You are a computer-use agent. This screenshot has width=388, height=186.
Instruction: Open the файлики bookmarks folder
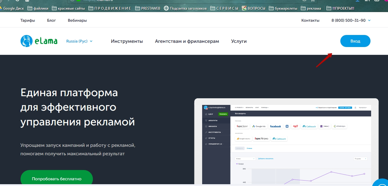38,8
